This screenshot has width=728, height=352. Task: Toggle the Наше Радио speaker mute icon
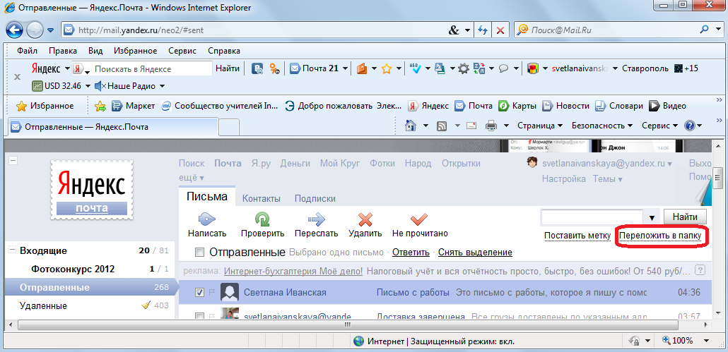pos(100,85)
